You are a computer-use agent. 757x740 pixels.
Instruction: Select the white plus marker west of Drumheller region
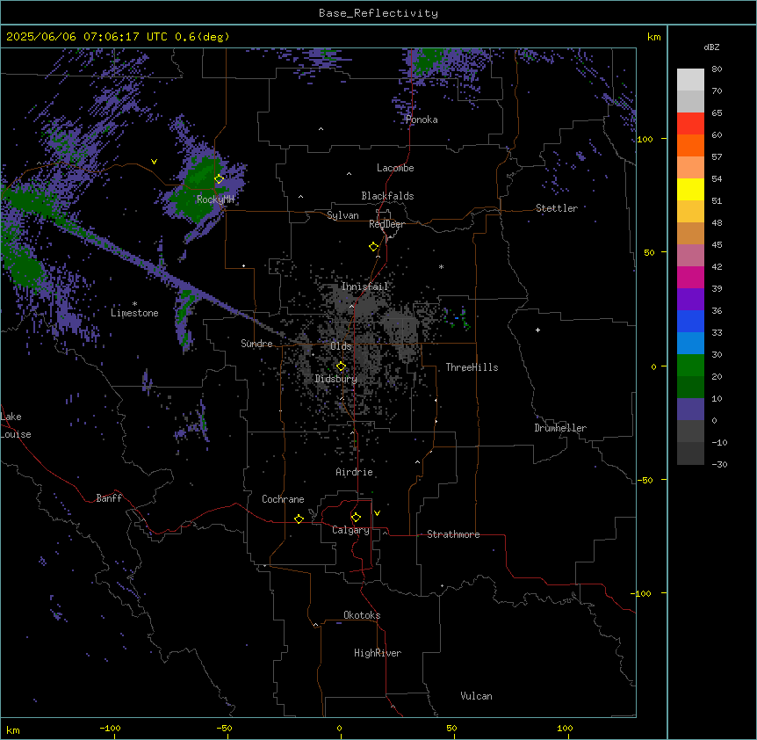[537, 330]
